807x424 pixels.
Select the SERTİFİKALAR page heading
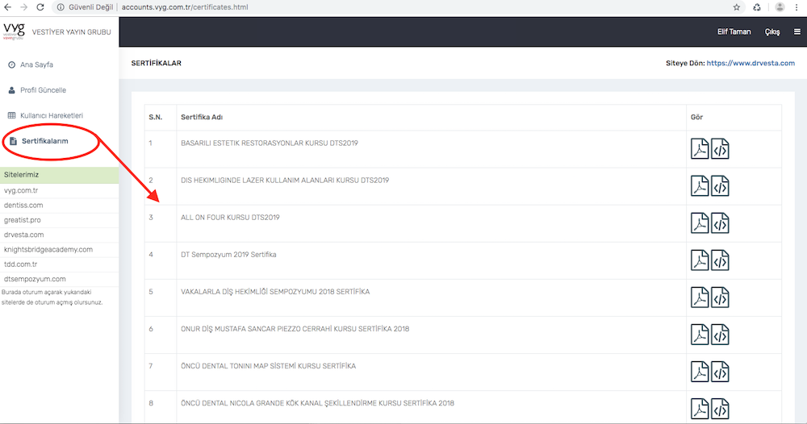(157, 63)
